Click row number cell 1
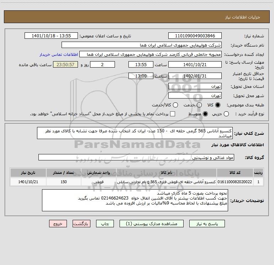The image size is (274, 265). tap(258, 182)
